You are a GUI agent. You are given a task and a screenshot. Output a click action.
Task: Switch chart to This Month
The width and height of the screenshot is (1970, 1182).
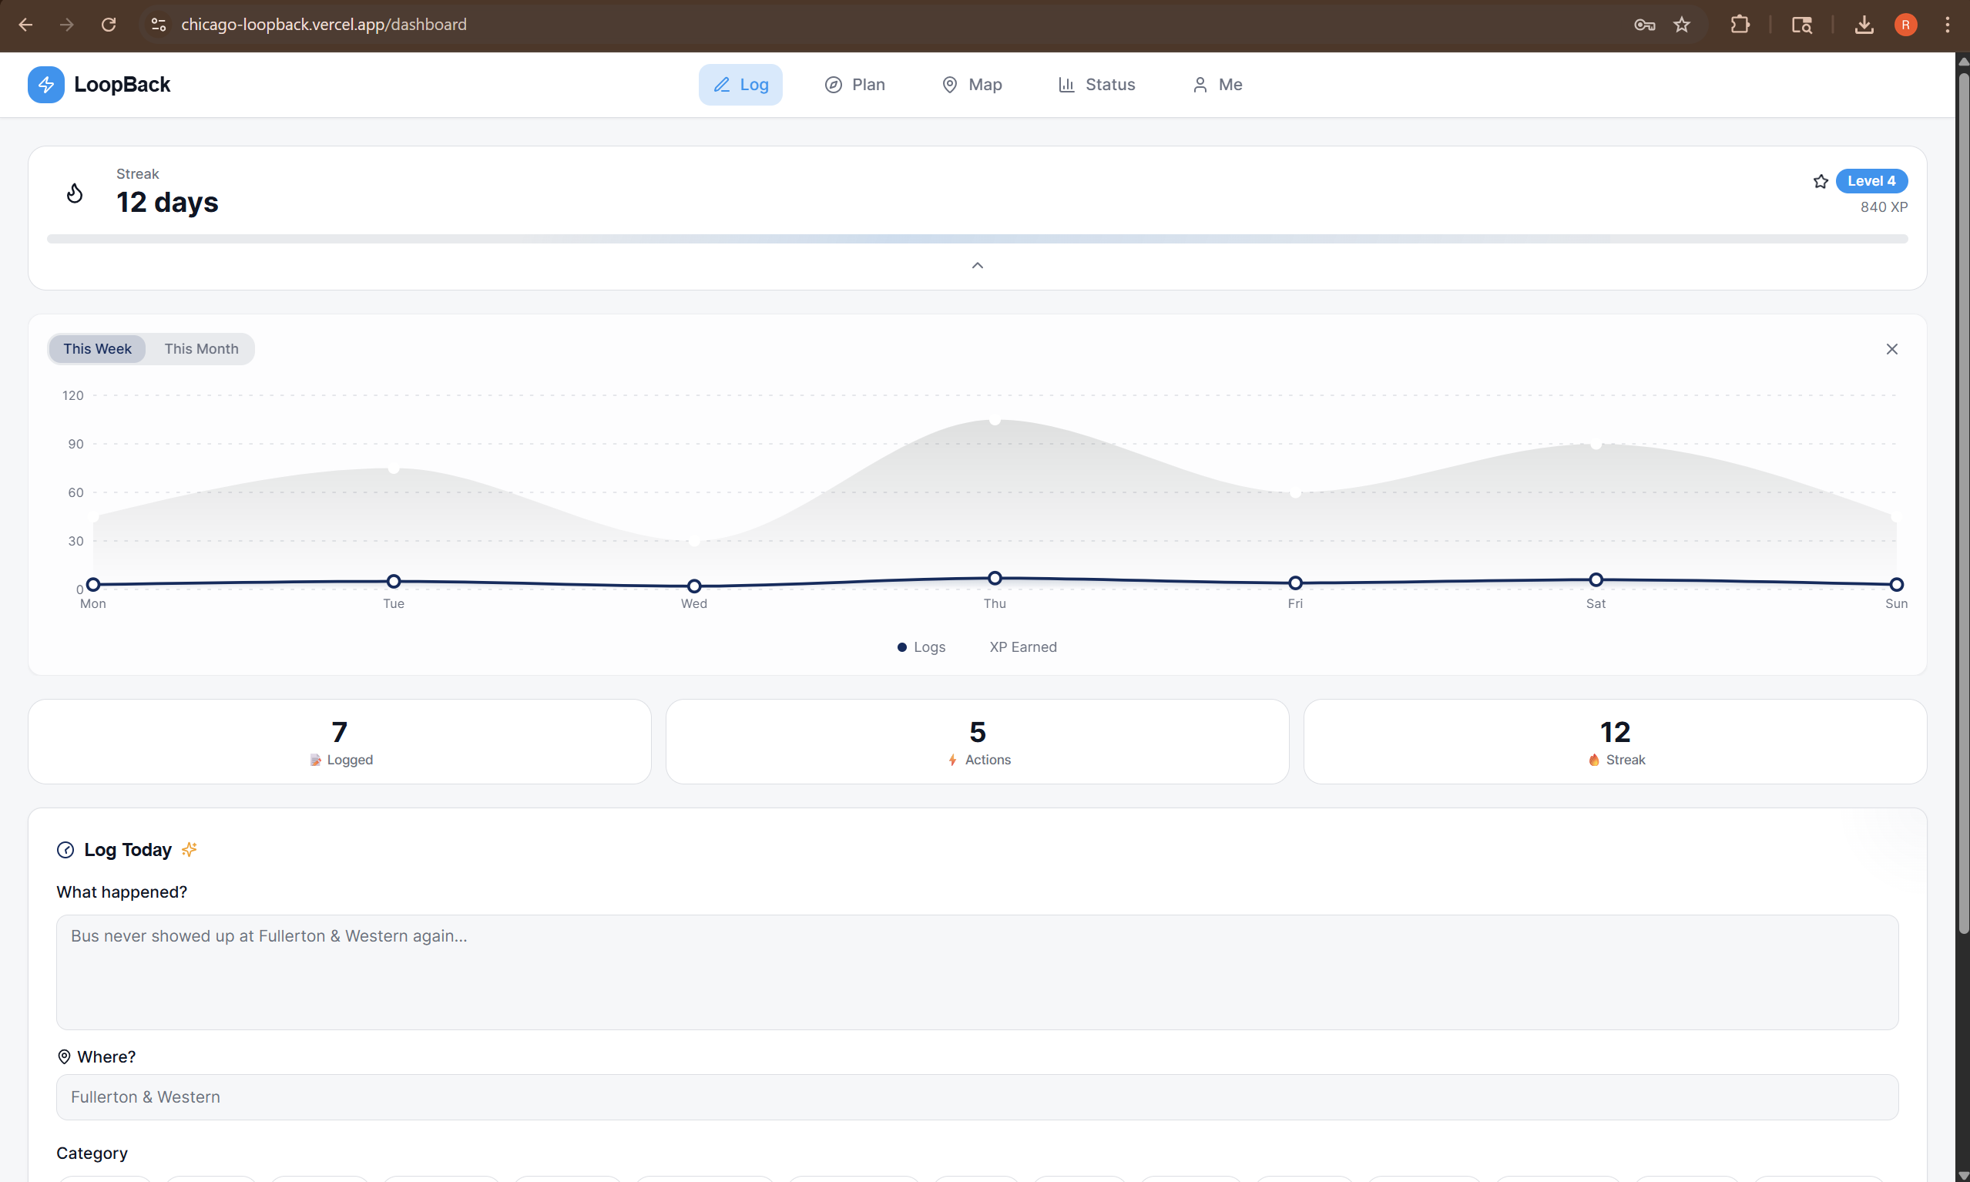coord(201,349)
